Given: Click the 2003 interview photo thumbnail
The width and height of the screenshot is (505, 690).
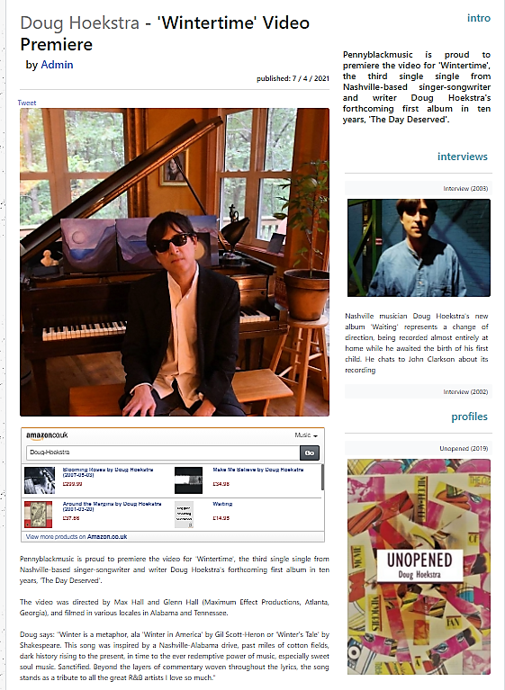Looking at the screenshot, I should [x=419, y=247].
